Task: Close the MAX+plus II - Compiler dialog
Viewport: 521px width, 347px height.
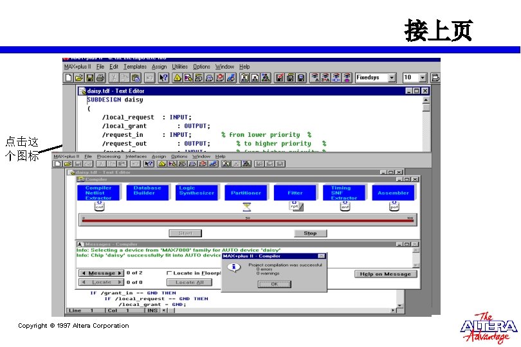Action: coord(322,256)
